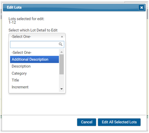
Task: Click the search magnifier icon in dropdown
Action: point(61,44)
